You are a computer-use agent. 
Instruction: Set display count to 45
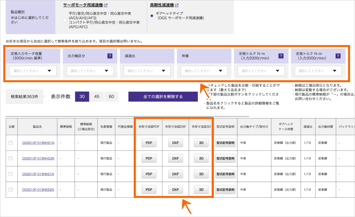pos(97,97)
